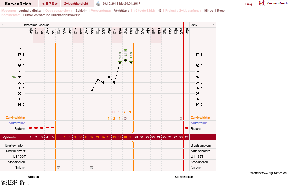
Task: Click the temperature point on January 11
Action: coord(98,80)
